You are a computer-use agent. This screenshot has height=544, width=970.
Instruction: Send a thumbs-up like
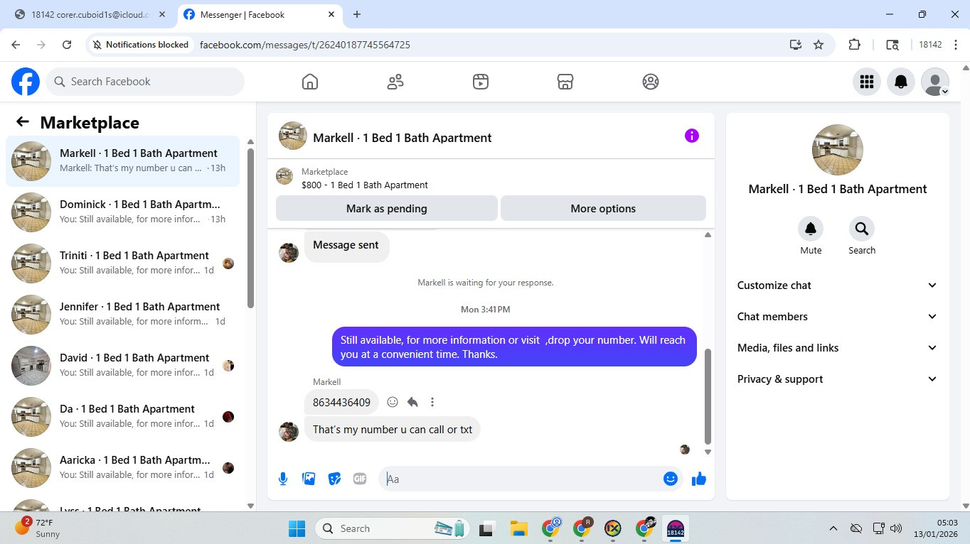[x=699, y=479]
